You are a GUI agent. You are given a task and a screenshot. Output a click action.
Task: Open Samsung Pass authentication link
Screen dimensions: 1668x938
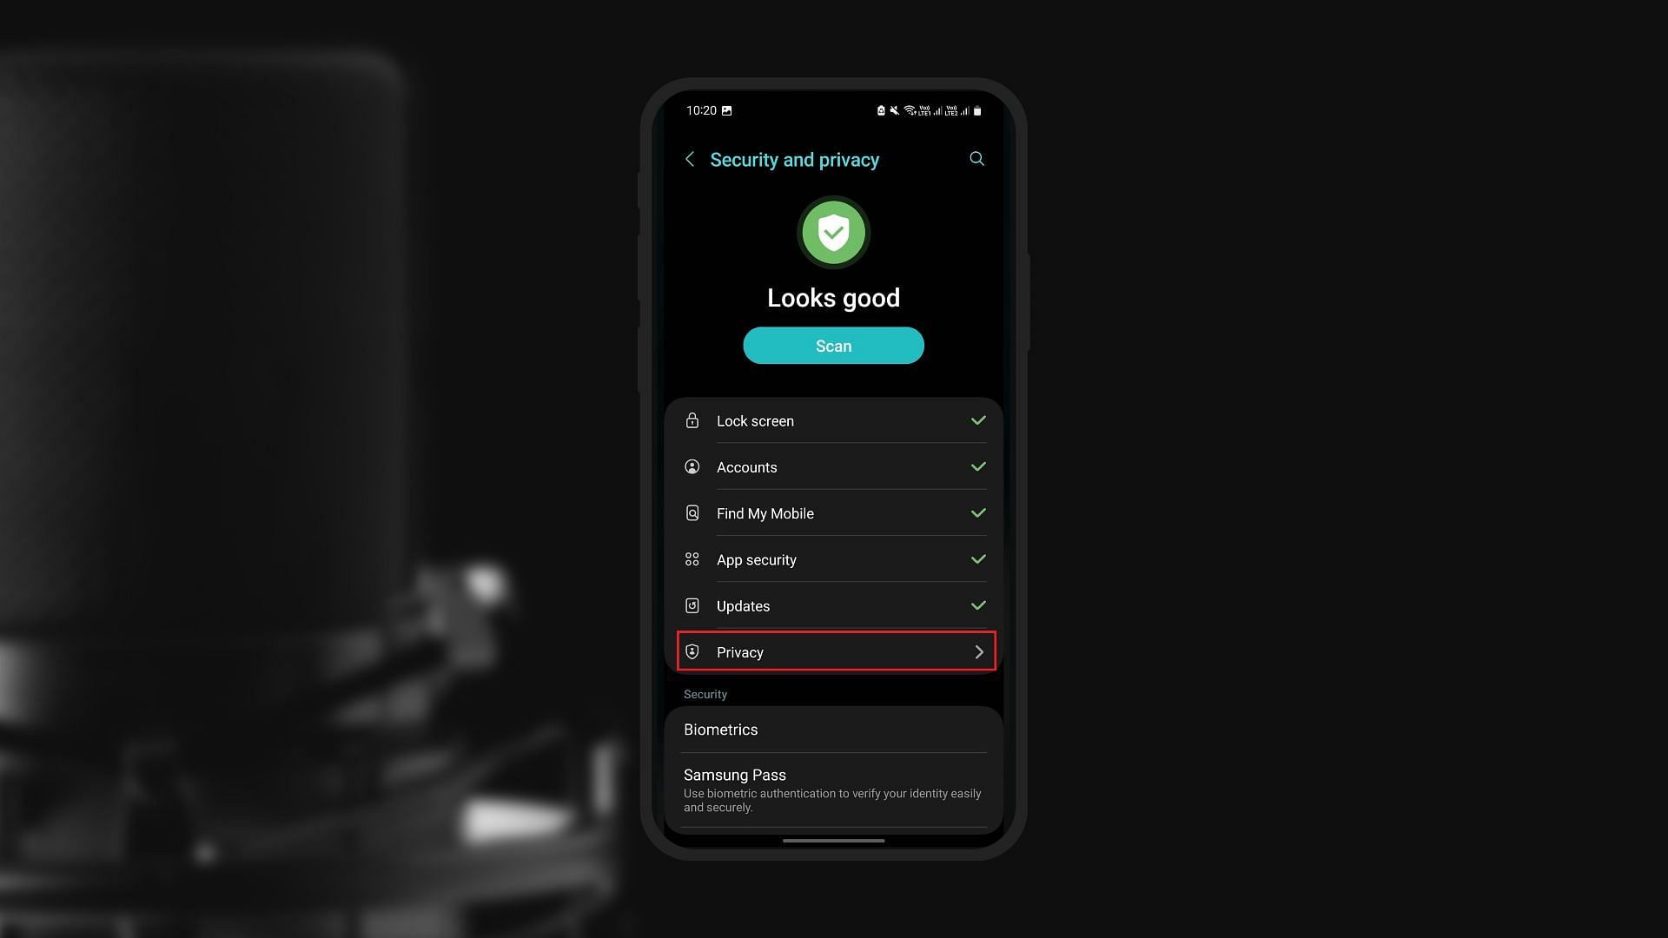[834, 788]
